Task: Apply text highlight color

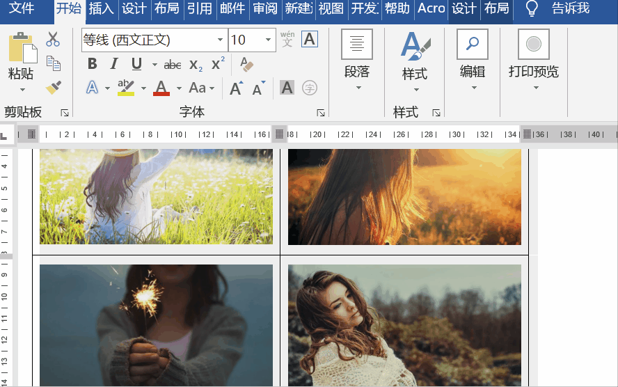Action: 126,88
